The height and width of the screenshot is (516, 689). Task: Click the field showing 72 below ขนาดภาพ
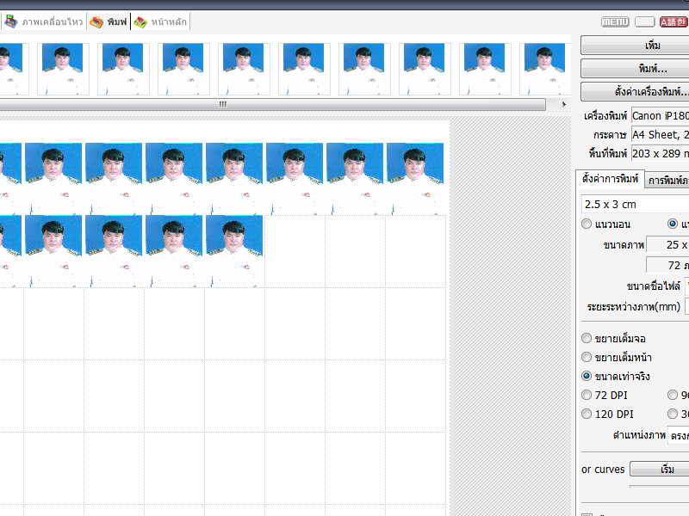point(667,266)
